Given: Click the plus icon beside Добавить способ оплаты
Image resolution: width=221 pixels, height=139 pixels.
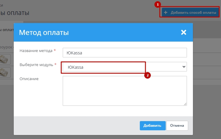Looking at the screenshot, I should click(x=165, y=13).
